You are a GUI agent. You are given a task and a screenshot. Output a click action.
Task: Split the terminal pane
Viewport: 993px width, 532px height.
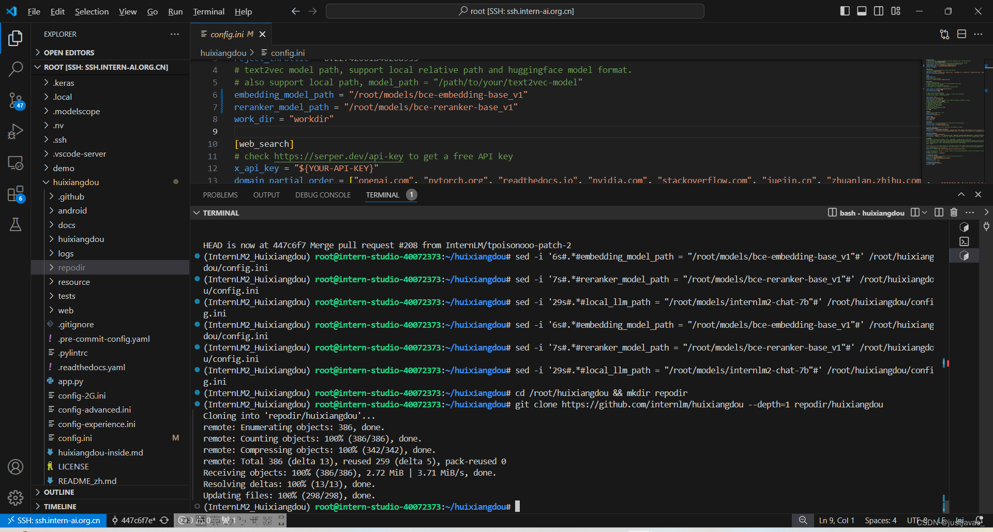939,212
